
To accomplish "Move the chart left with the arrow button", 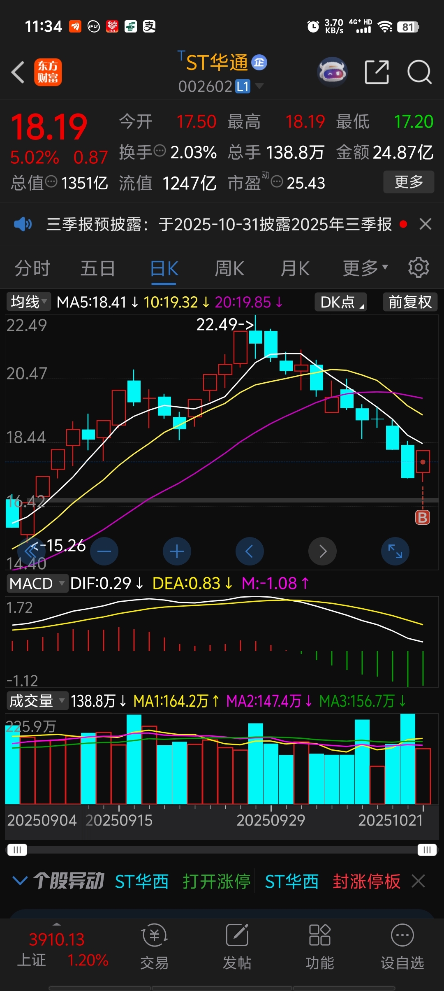I will pos(250,551).
